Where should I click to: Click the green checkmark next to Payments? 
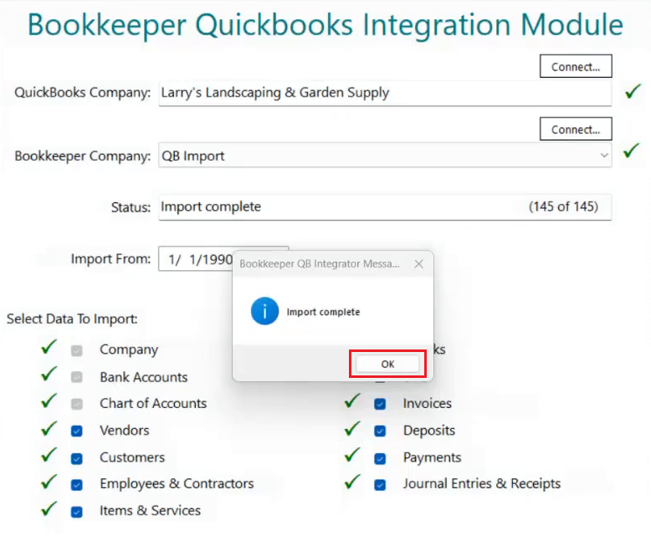tap(352, 455)
